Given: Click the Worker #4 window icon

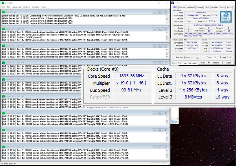Looking at the screenshot, I should [x=4, y=80].
